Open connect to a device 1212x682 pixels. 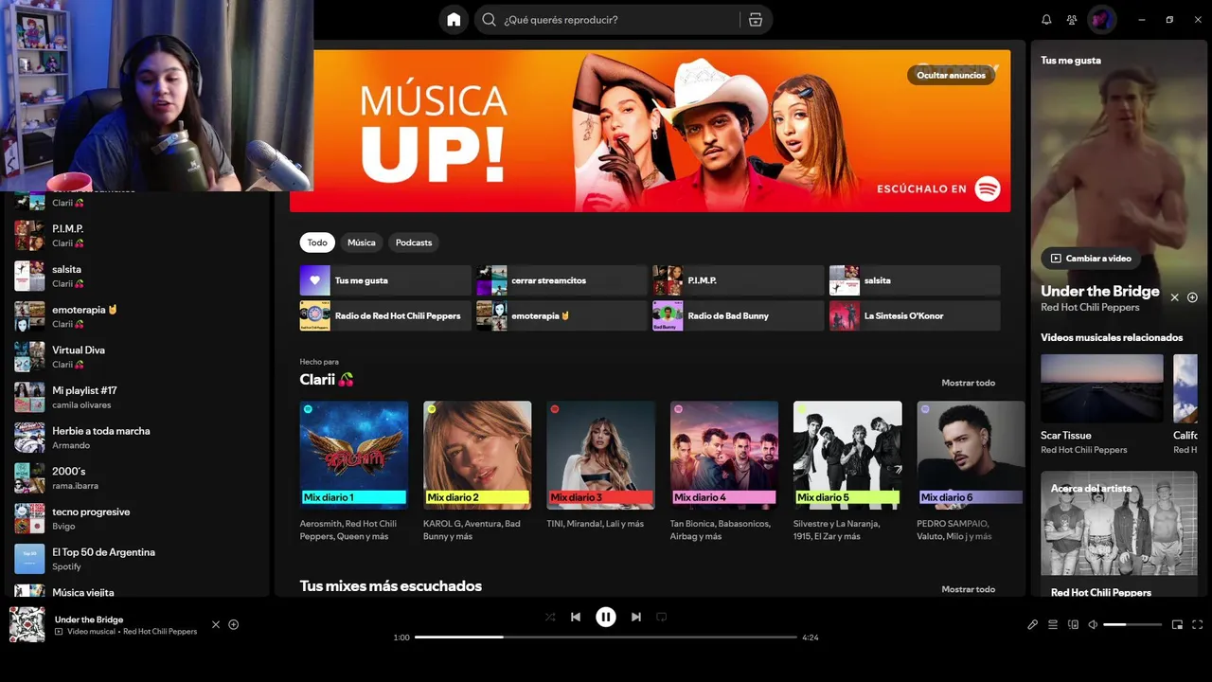(1073, 624)
